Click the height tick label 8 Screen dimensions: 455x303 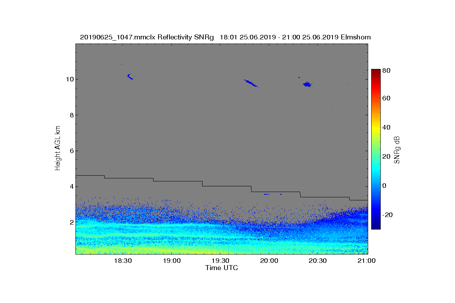[71, 115]
